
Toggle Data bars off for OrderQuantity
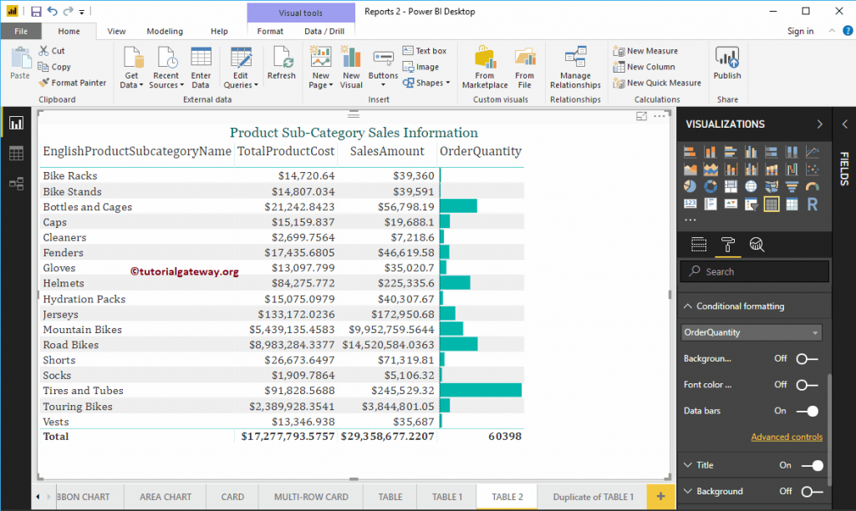[809, 411]
